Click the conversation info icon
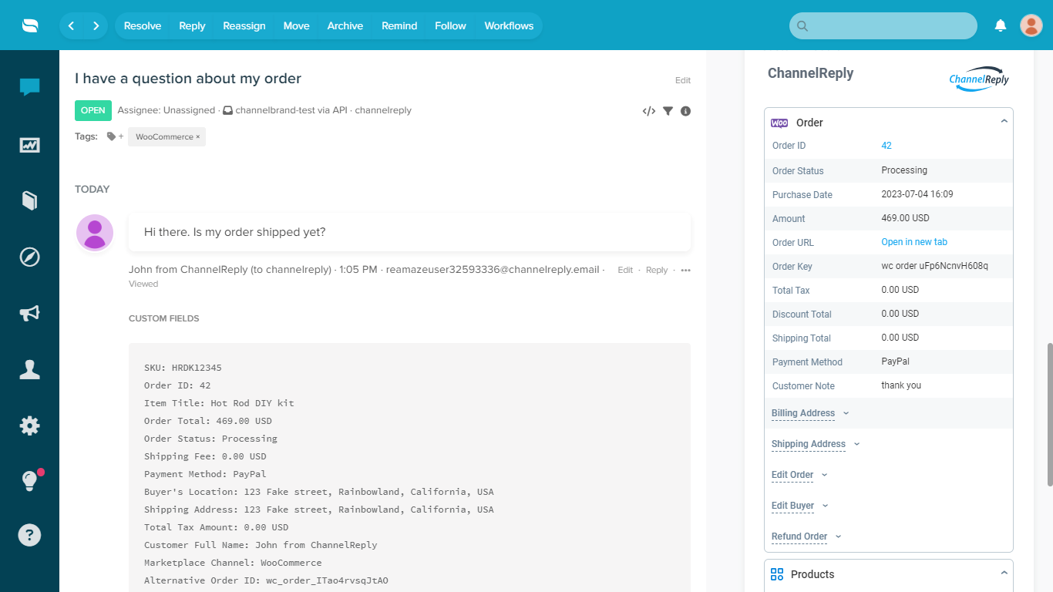Screen dimensions: 1053x592 tap(685, 111)
